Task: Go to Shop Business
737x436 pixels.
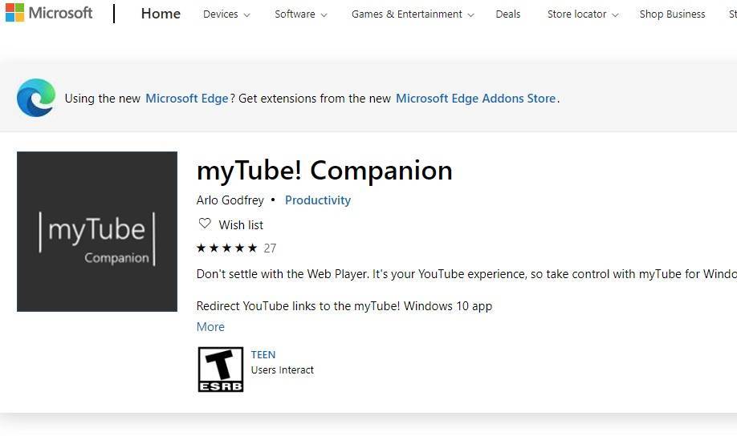Action: (672, 14)
